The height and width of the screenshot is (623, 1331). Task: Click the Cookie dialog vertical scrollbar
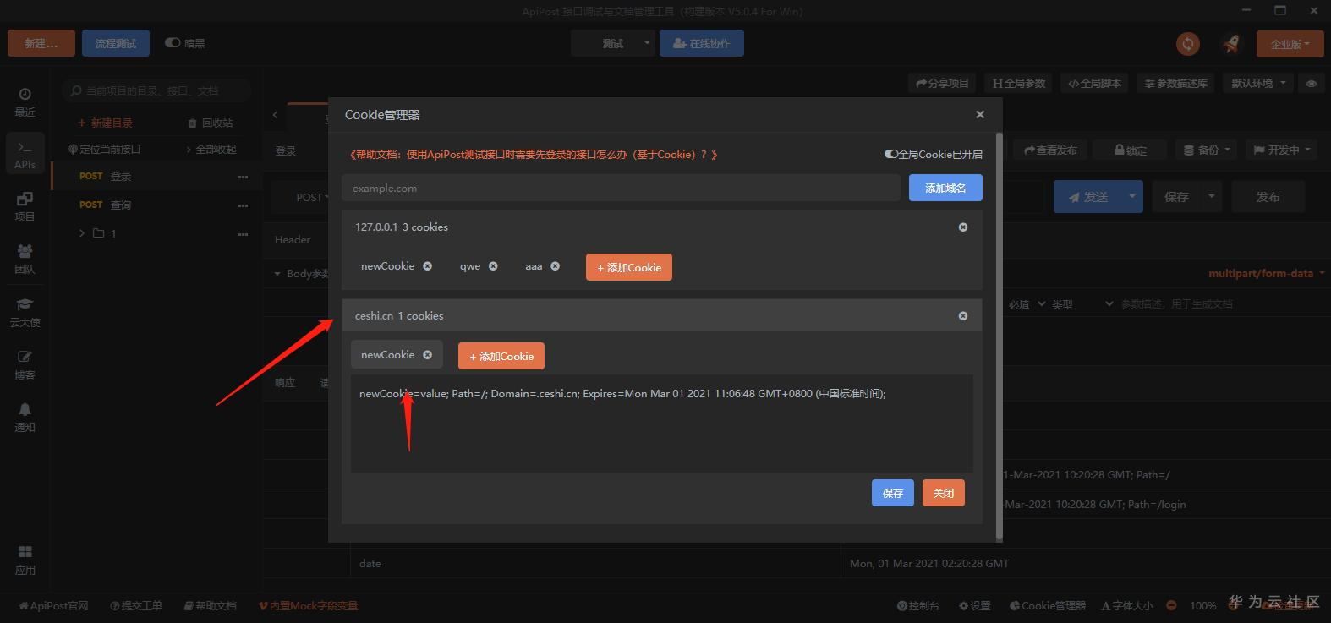[1000, 336]
